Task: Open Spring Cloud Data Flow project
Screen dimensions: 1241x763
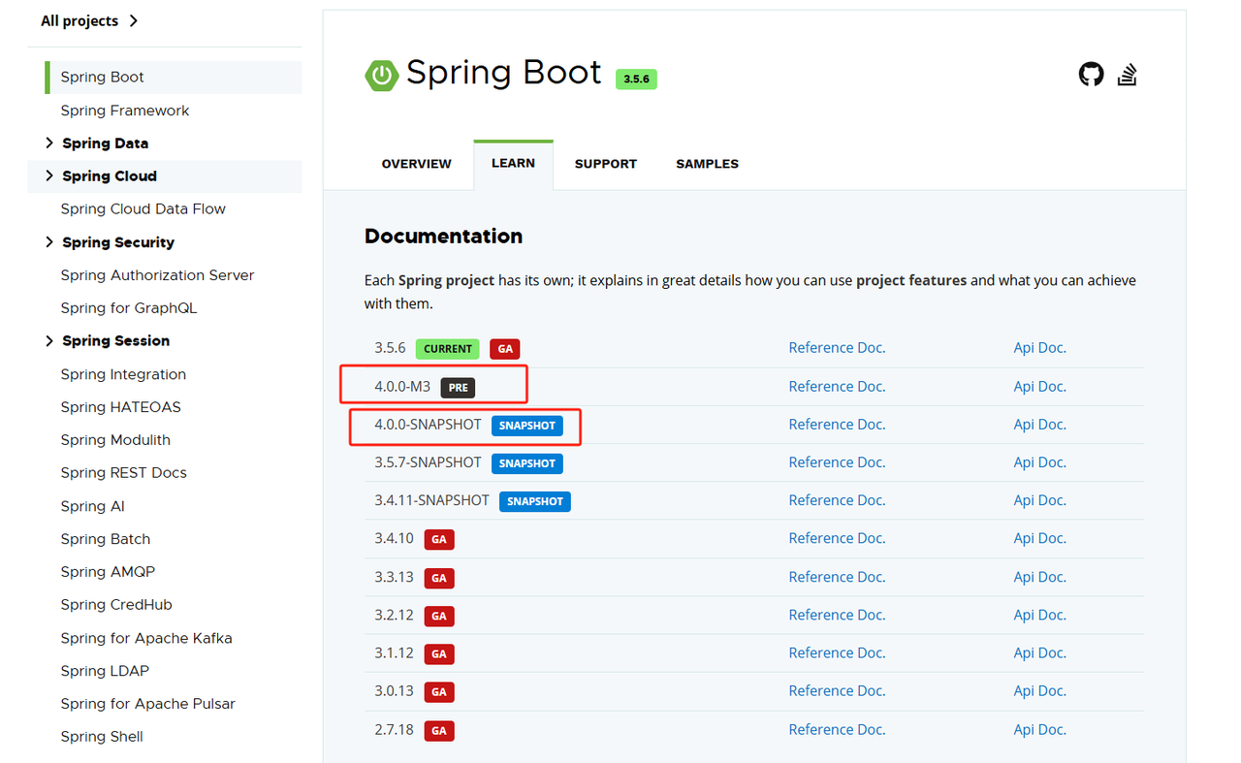Action: click(143, 208)
